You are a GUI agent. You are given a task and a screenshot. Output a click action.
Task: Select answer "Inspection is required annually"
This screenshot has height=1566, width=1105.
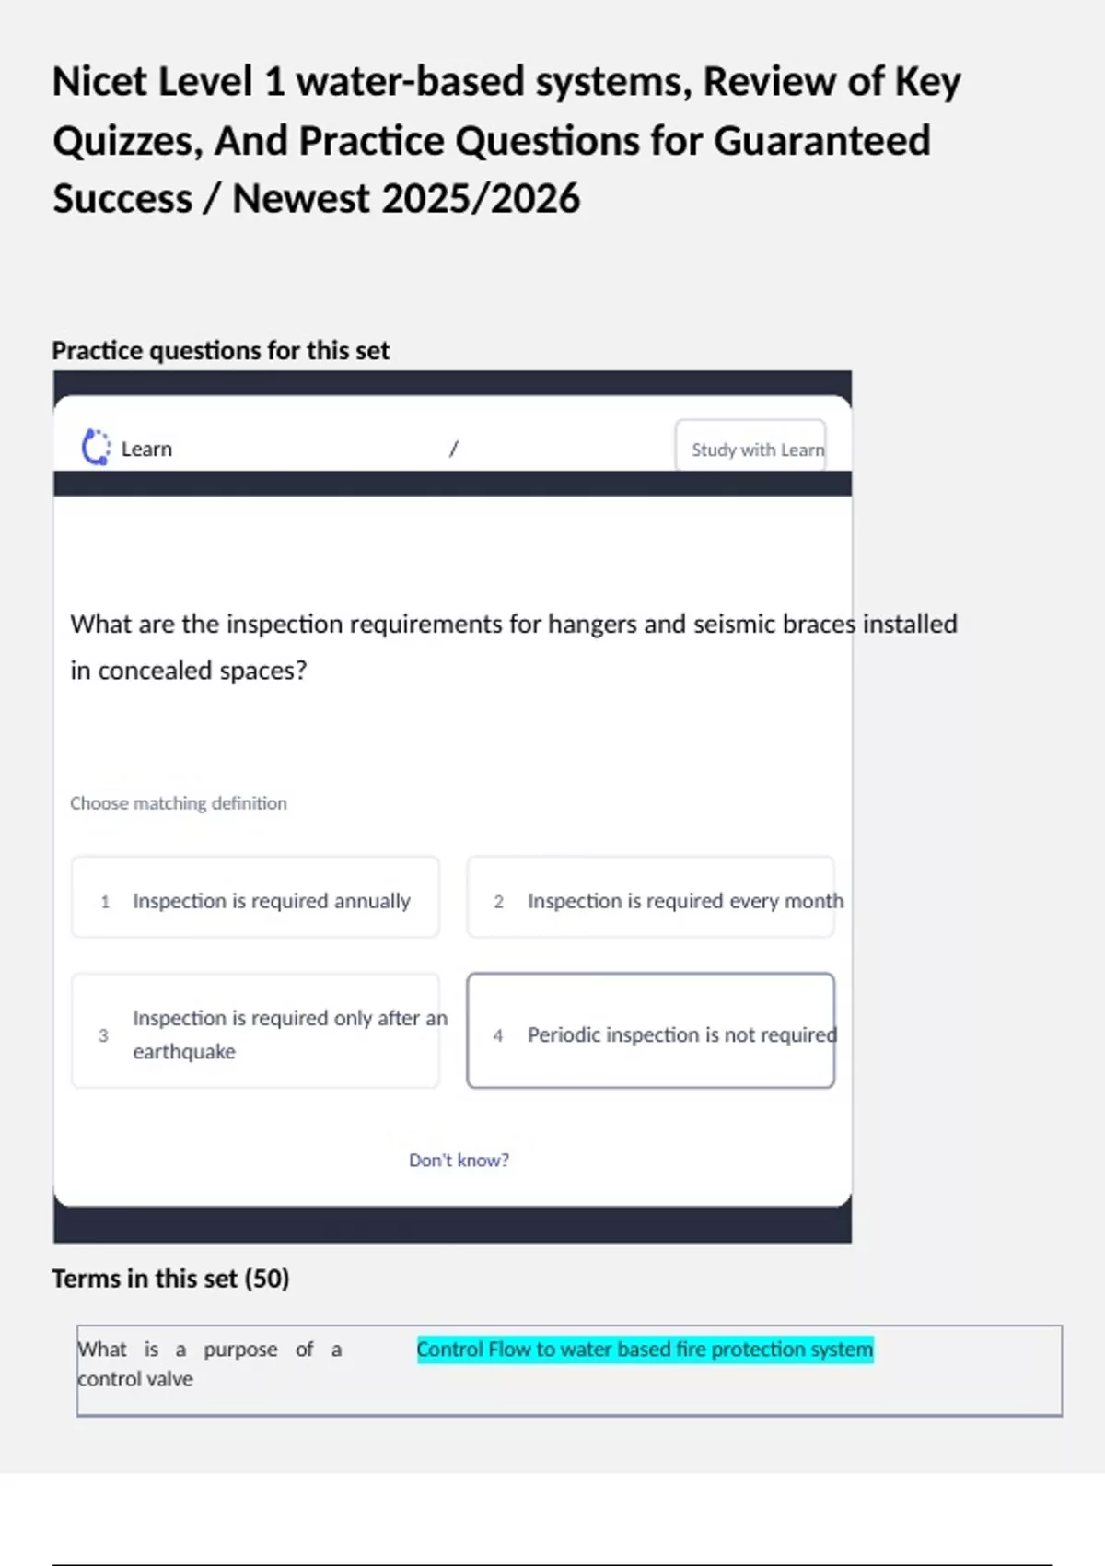point(255,898)
